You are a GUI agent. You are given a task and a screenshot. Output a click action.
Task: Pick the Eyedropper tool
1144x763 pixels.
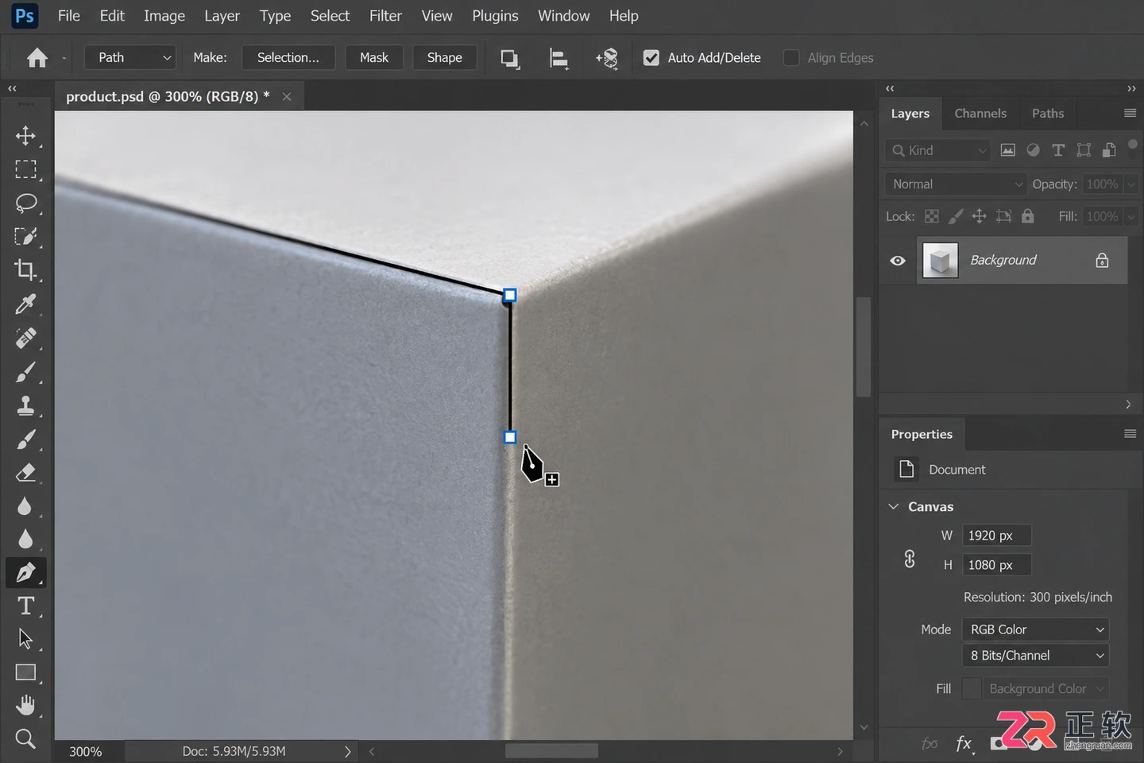point(25,304)
